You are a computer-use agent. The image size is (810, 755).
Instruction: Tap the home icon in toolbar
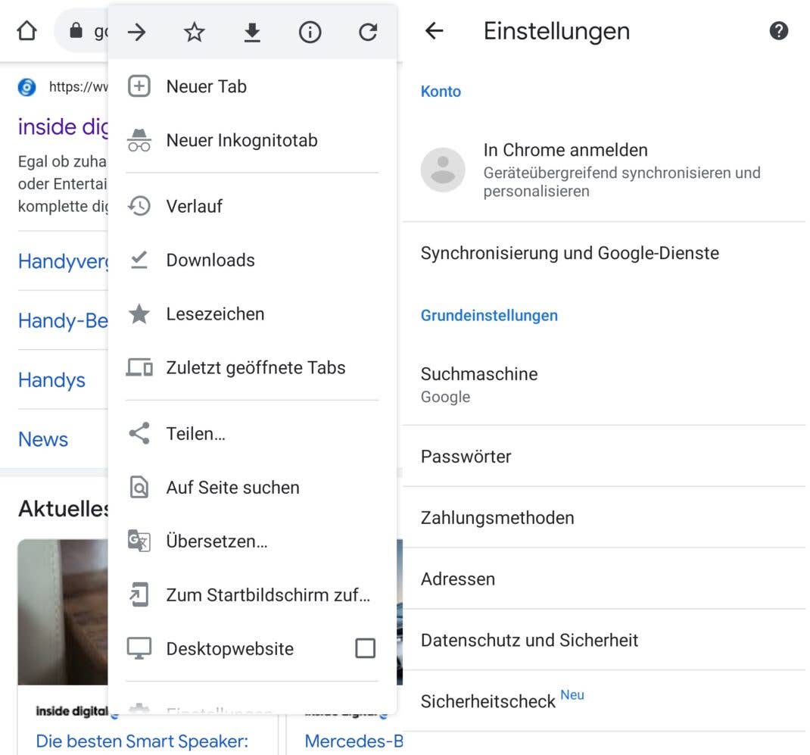pos(26,31)
